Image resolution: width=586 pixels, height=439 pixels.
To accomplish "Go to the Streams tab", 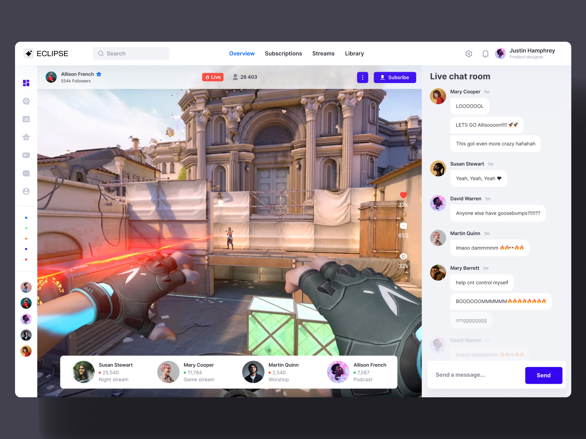I will coord(323,53).
